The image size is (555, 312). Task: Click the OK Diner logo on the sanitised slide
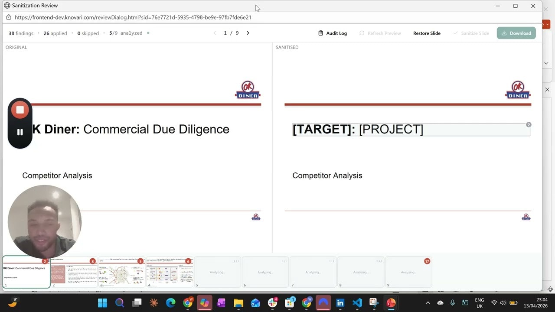click(x=518, y=90)
